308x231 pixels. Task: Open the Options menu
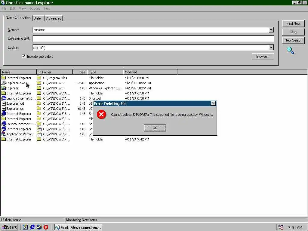point(35,8)
